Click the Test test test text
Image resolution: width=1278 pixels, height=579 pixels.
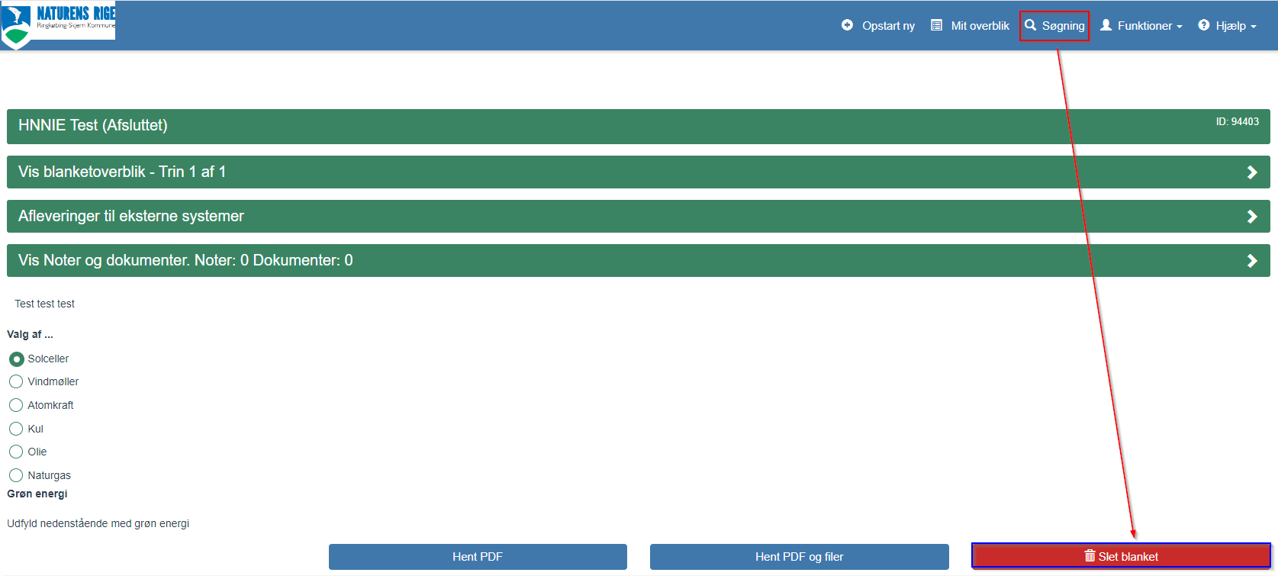45,304
